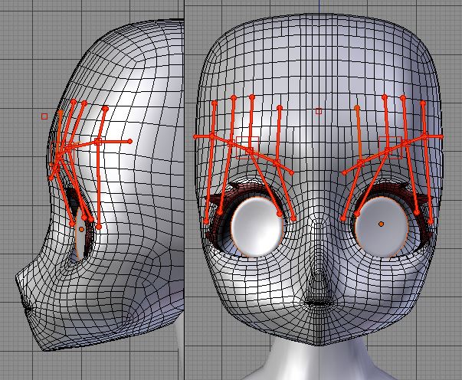Select the white eyeball without center dot in front view
This screenshot has width=462, height=380.
click(x=257, y=227)
